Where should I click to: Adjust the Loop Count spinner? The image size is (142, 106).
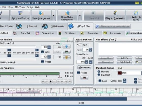click(125, 81)
